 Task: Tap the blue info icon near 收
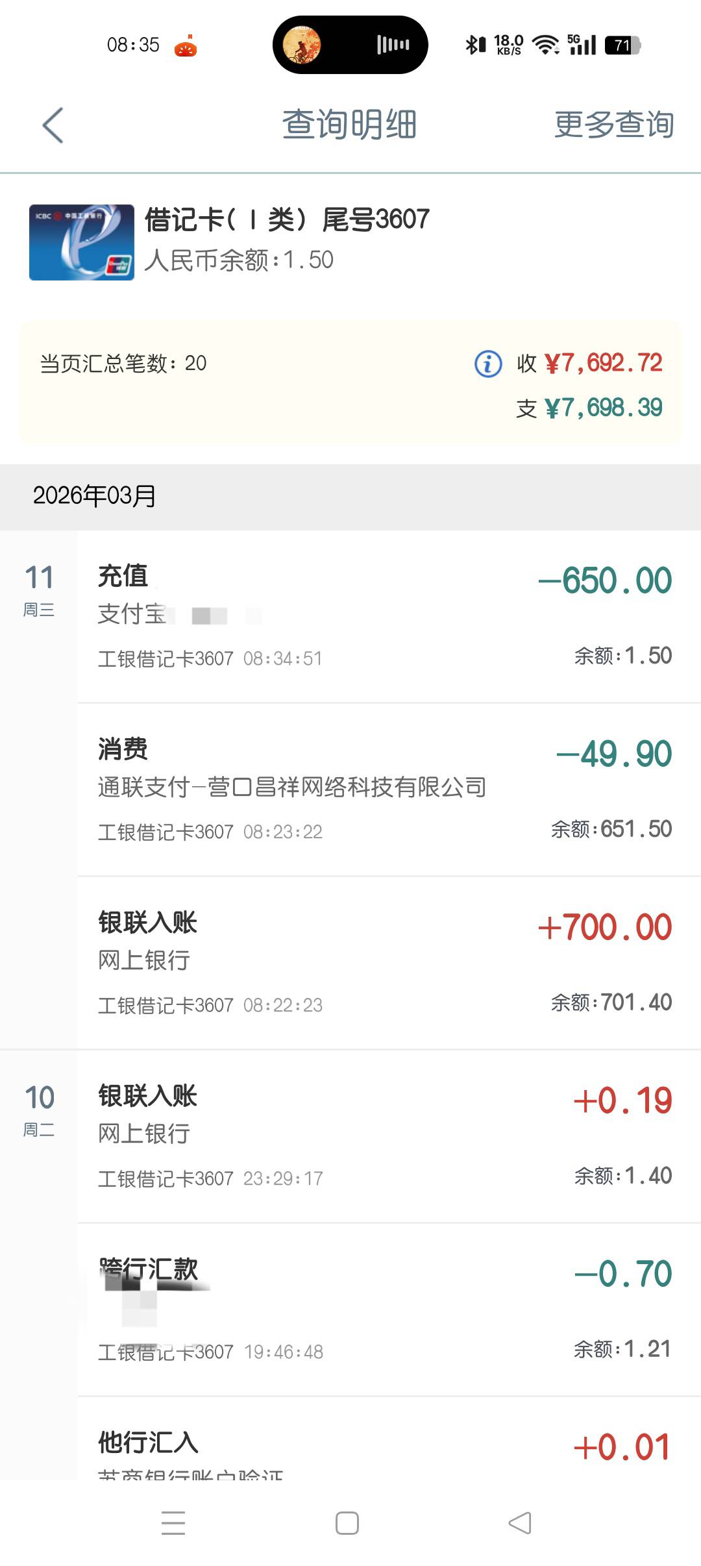tap(488, 364)
